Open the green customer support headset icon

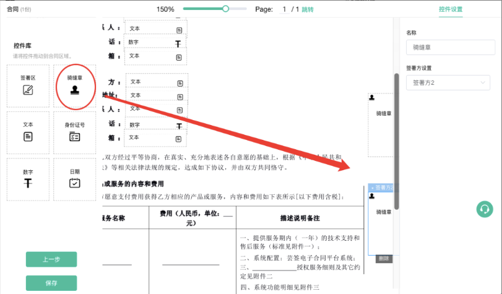(x=484, y=209)
